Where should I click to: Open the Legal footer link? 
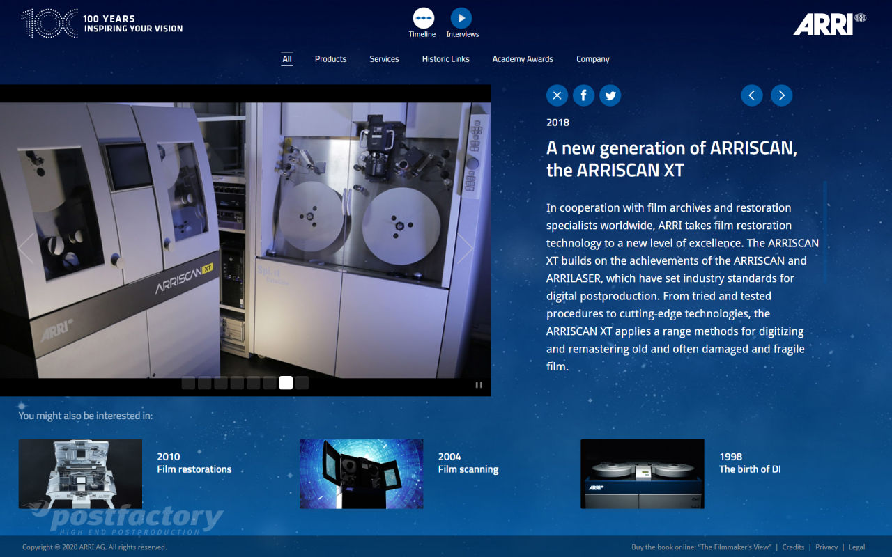[856, 547]
